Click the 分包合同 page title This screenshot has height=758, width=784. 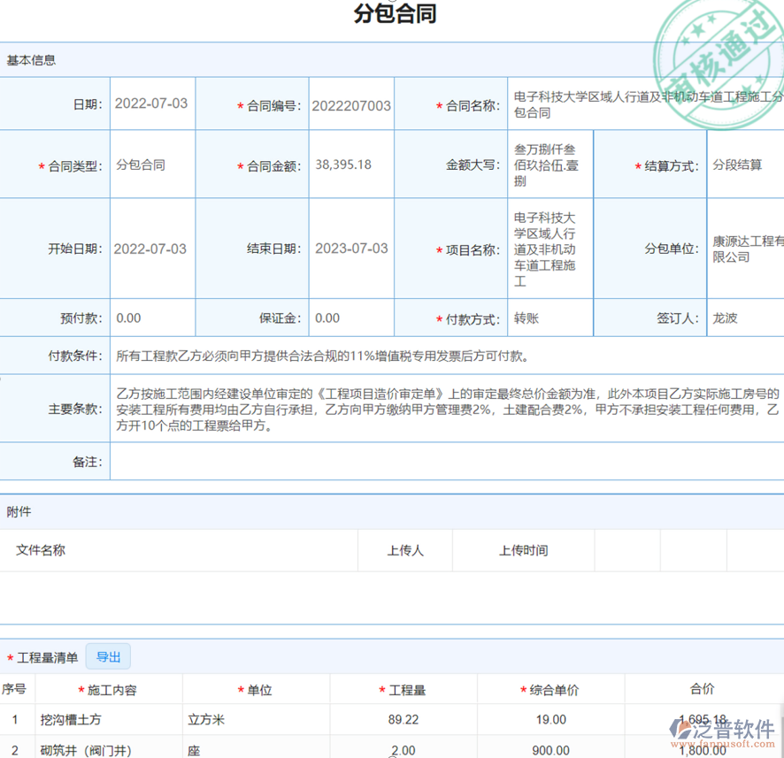392,14
